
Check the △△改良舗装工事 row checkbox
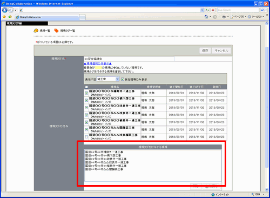click(86, 137)
